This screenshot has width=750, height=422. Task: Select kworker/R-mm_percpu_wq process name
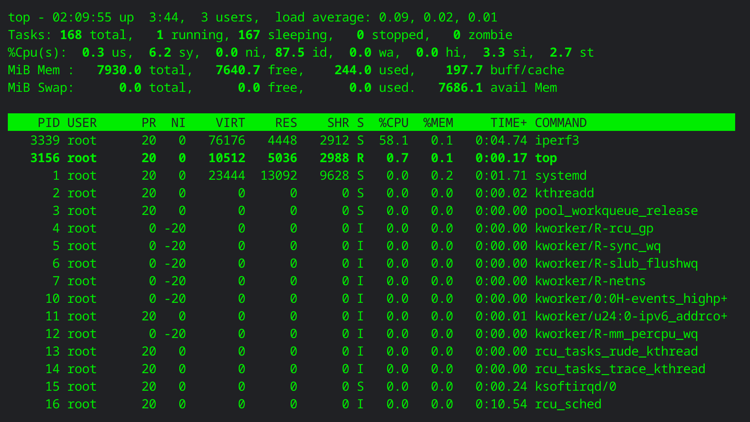(x=616, y=334)
